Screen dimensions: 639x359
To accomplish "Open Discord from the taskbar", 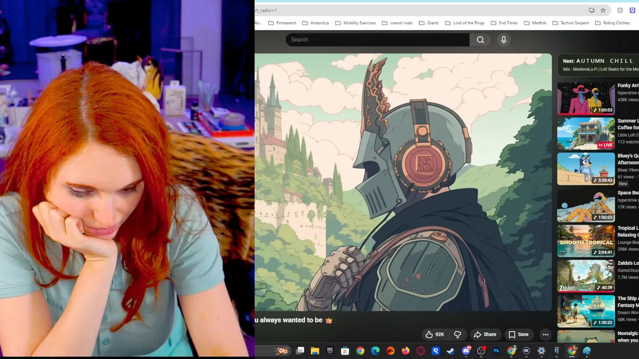I will (x=466, y=351).
